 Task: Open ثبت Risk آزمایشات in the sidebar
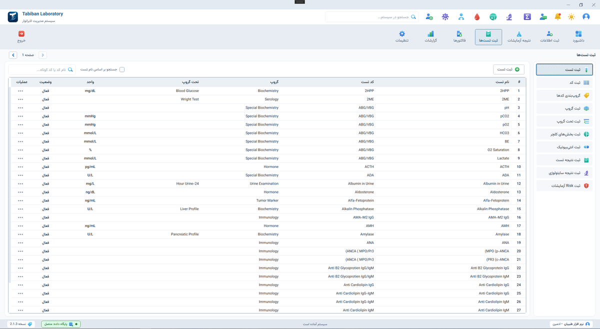pyautogui.click(x=564, y=185)
